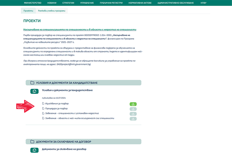Click the green copy icon for Условия и документи
The height and width of the screenshot is (154, 232).
coord(34,91)
